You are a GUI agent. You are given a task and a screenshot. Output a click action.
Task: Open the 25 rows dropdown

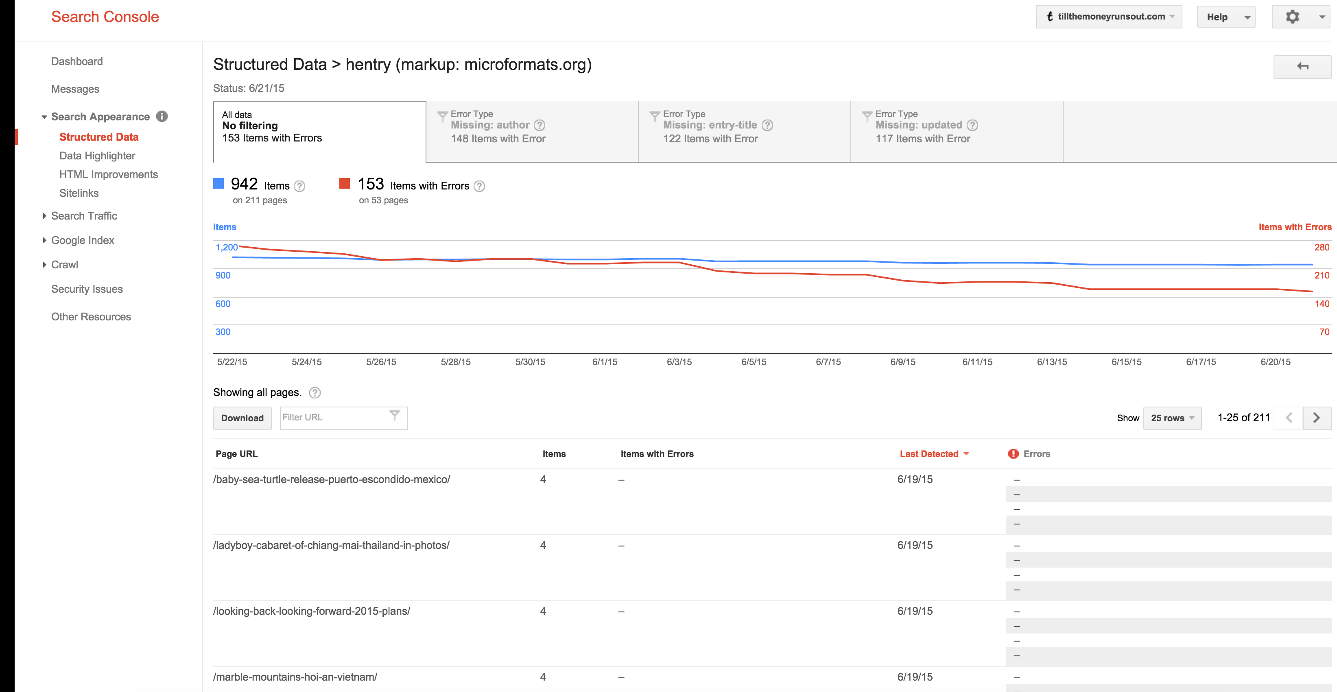click(x=1172, y=418)
